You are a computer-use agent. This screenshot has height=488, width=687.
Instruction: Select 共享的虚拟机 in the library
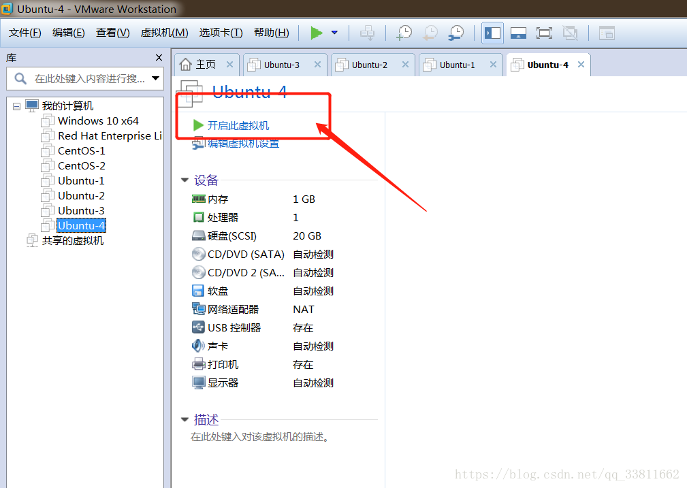click(73, 240)
